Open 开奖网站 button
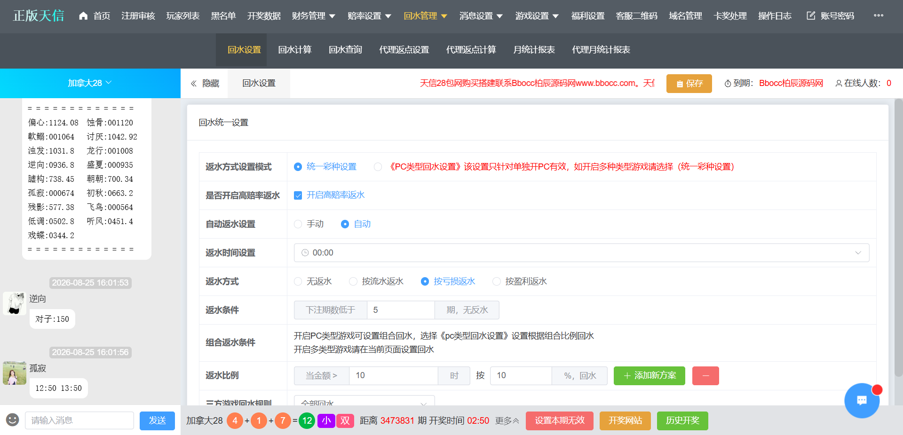This screenshot has width=903, height=435. (625, 420)
